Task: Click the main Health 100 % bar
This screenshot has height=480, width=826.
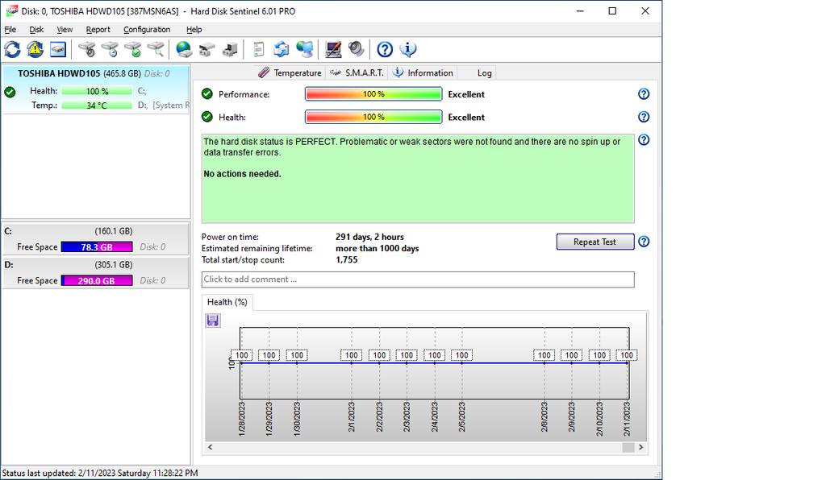Action: pos(373,117)
